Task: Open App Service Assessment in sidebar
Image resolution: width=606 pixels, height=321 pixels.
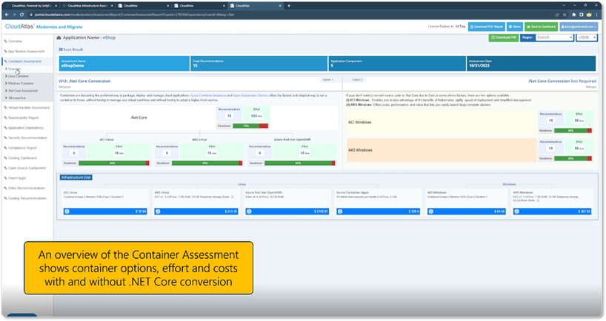Action: point(24,51)
